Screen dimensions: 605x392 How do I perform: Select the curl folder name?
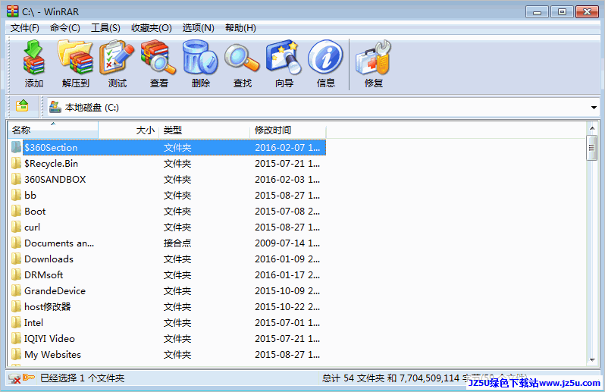(x=32, y=227)
